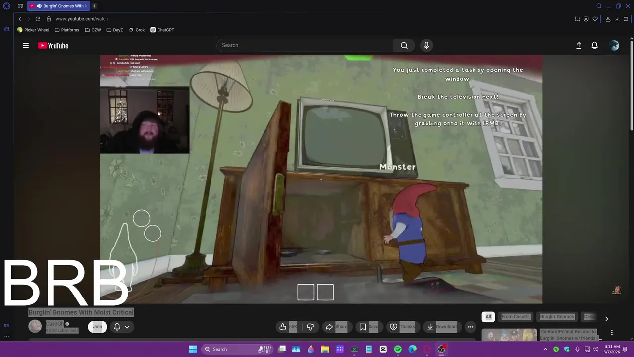Dislike the video with thumbs down
Screen dimensions: 634x357
[x=310, y=327]
